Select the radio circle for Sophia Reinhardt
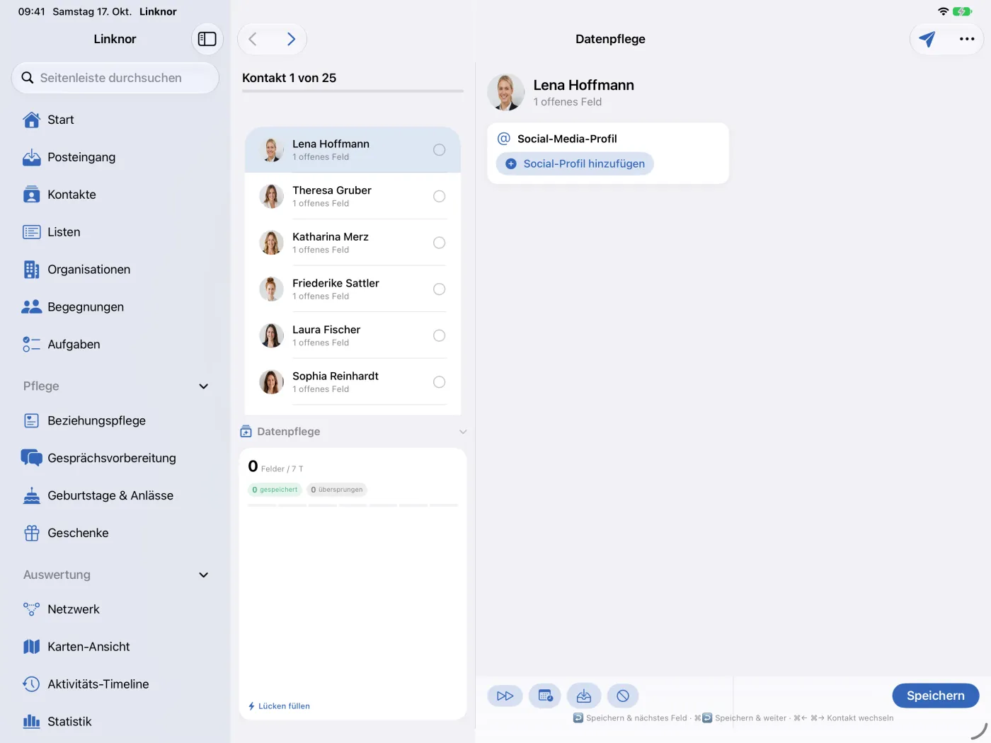The image size is (991, 743). click(440, 382)
